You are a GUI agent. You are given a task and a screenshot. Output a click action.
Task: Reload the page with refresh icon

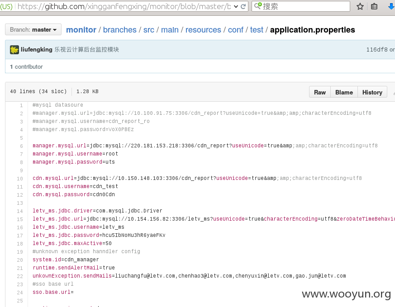(x=243, y=6)
